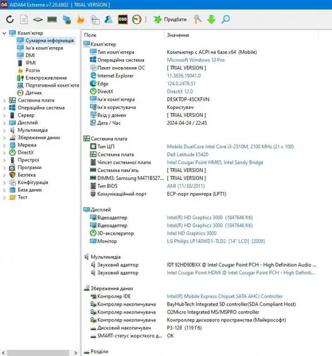The image size is (332, 356).
Task: Open the memory module toolbar icon
Action: coord(52,20)
